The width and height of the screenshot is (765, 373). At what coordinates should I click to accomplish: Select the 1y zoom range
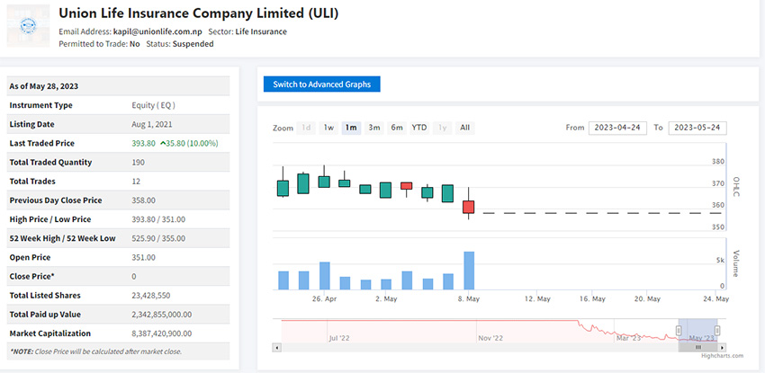442,128
